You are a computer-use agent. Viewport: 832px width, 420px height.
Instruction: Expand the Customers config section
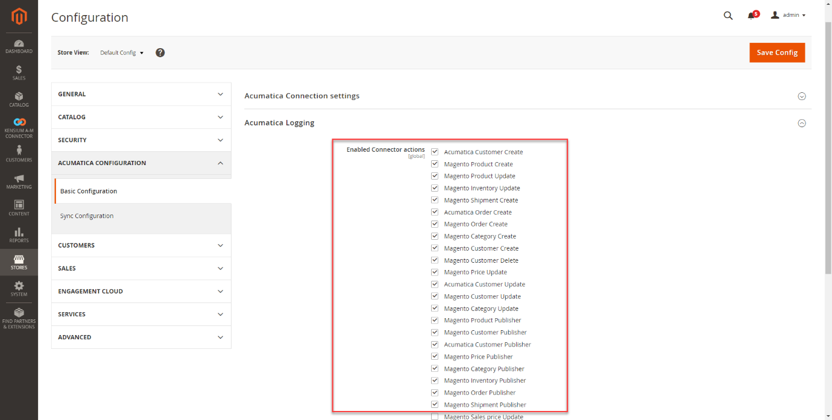click(x=141, y=245)
